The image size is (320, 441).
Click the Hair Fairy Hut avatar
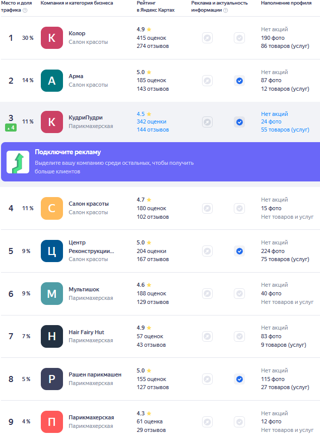52,336
